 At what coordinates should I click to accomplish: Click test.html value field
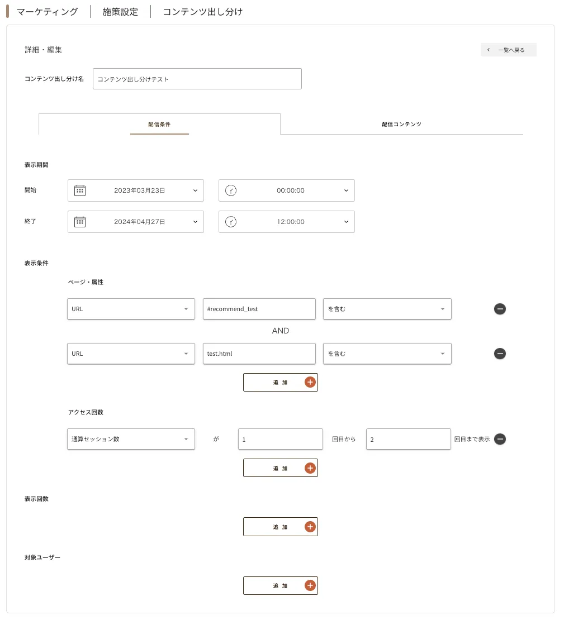click(259, 354)
